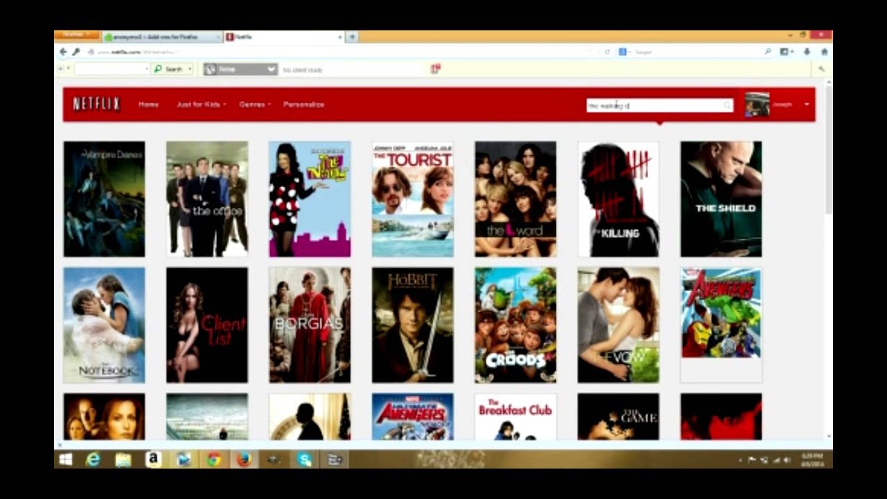The image size is (887, 499).
Task: Open the Personalize menu item
Action: click(x=304, y=105)
